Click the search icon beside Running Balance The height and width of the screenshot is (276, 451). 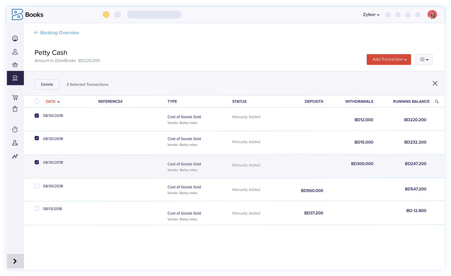point(436,102)
